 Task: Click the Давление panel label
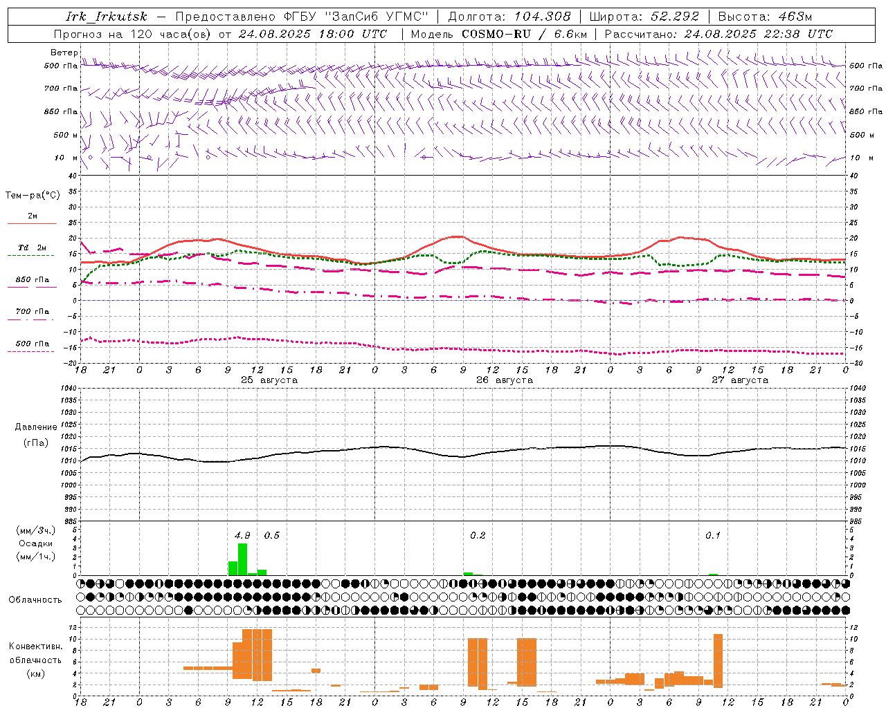36,427
